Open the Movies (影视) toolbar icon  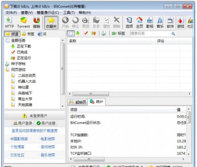[150, 23]
